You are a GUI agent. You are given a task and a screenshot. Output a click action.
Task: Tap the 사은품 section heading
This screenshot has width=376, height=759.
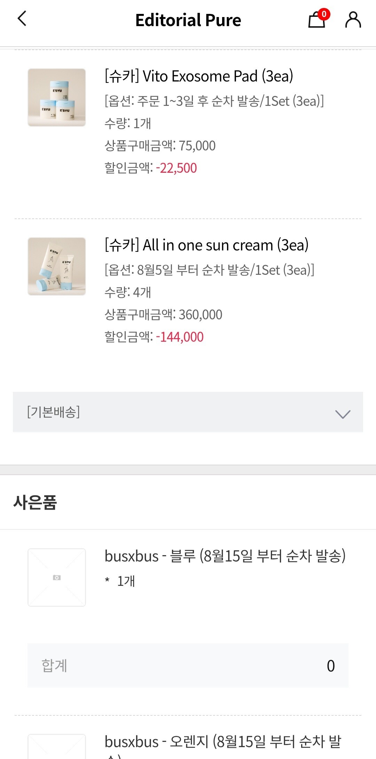[x=35, y=502]
